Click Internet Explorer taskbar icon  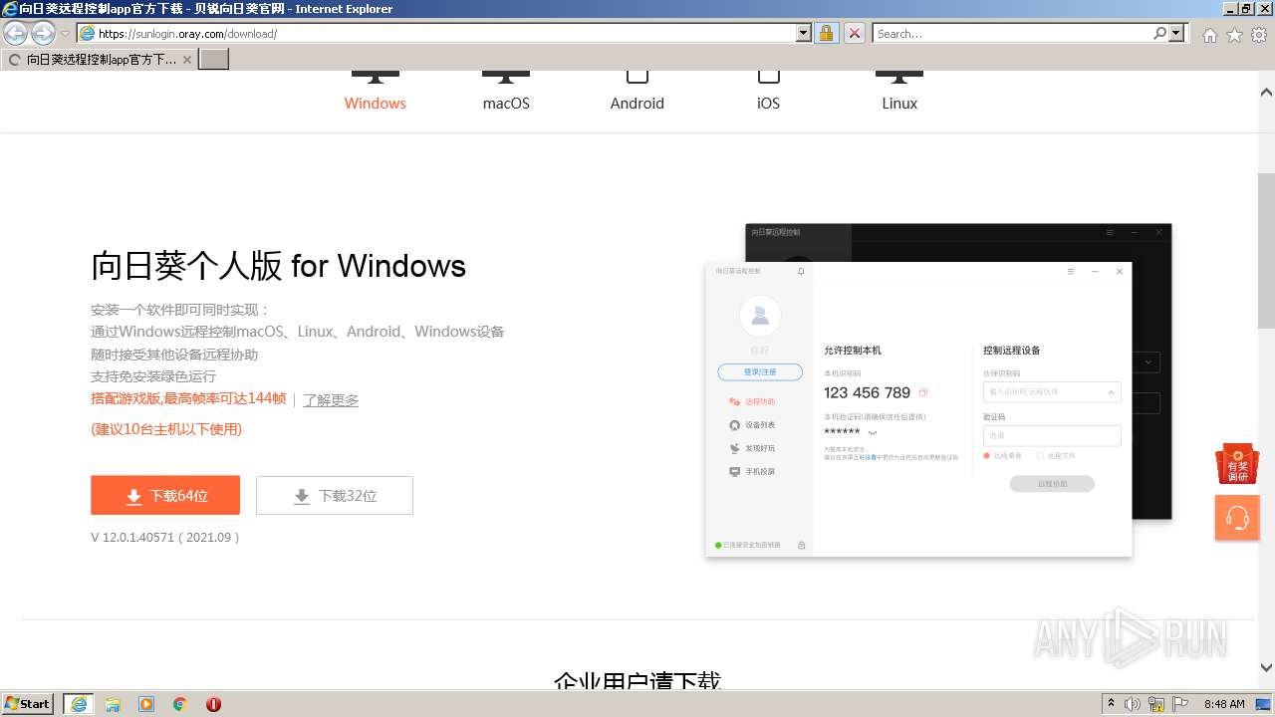(79, 704)
